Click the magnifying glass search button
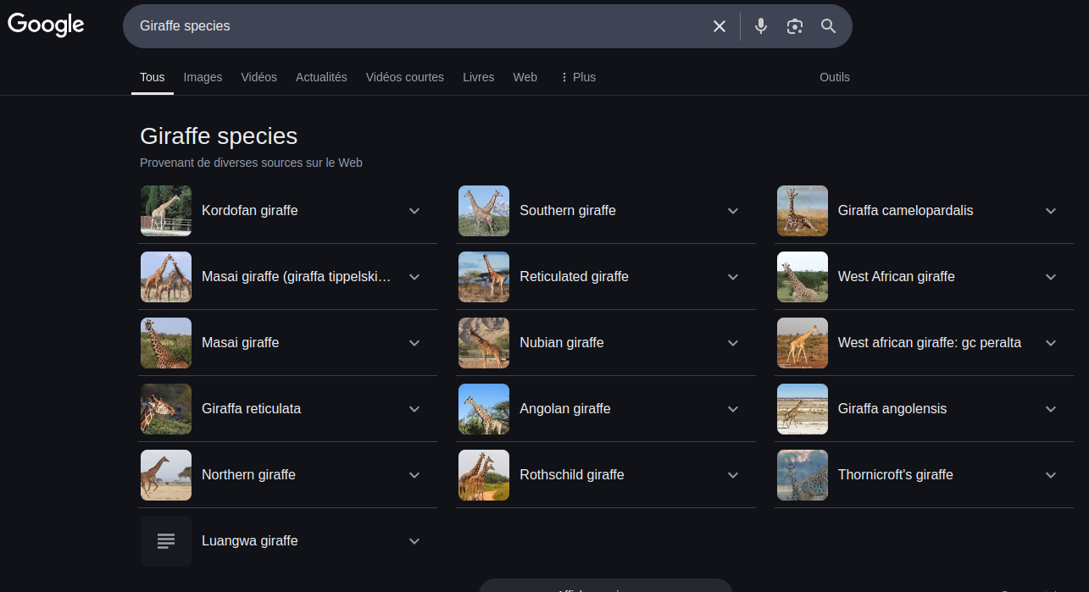Image resolution: width=1089 pixels, height=592 pixels. pyautogui.click(x=828, y=26)
